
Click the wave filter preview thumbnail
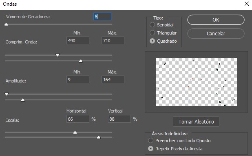(196, 82)
